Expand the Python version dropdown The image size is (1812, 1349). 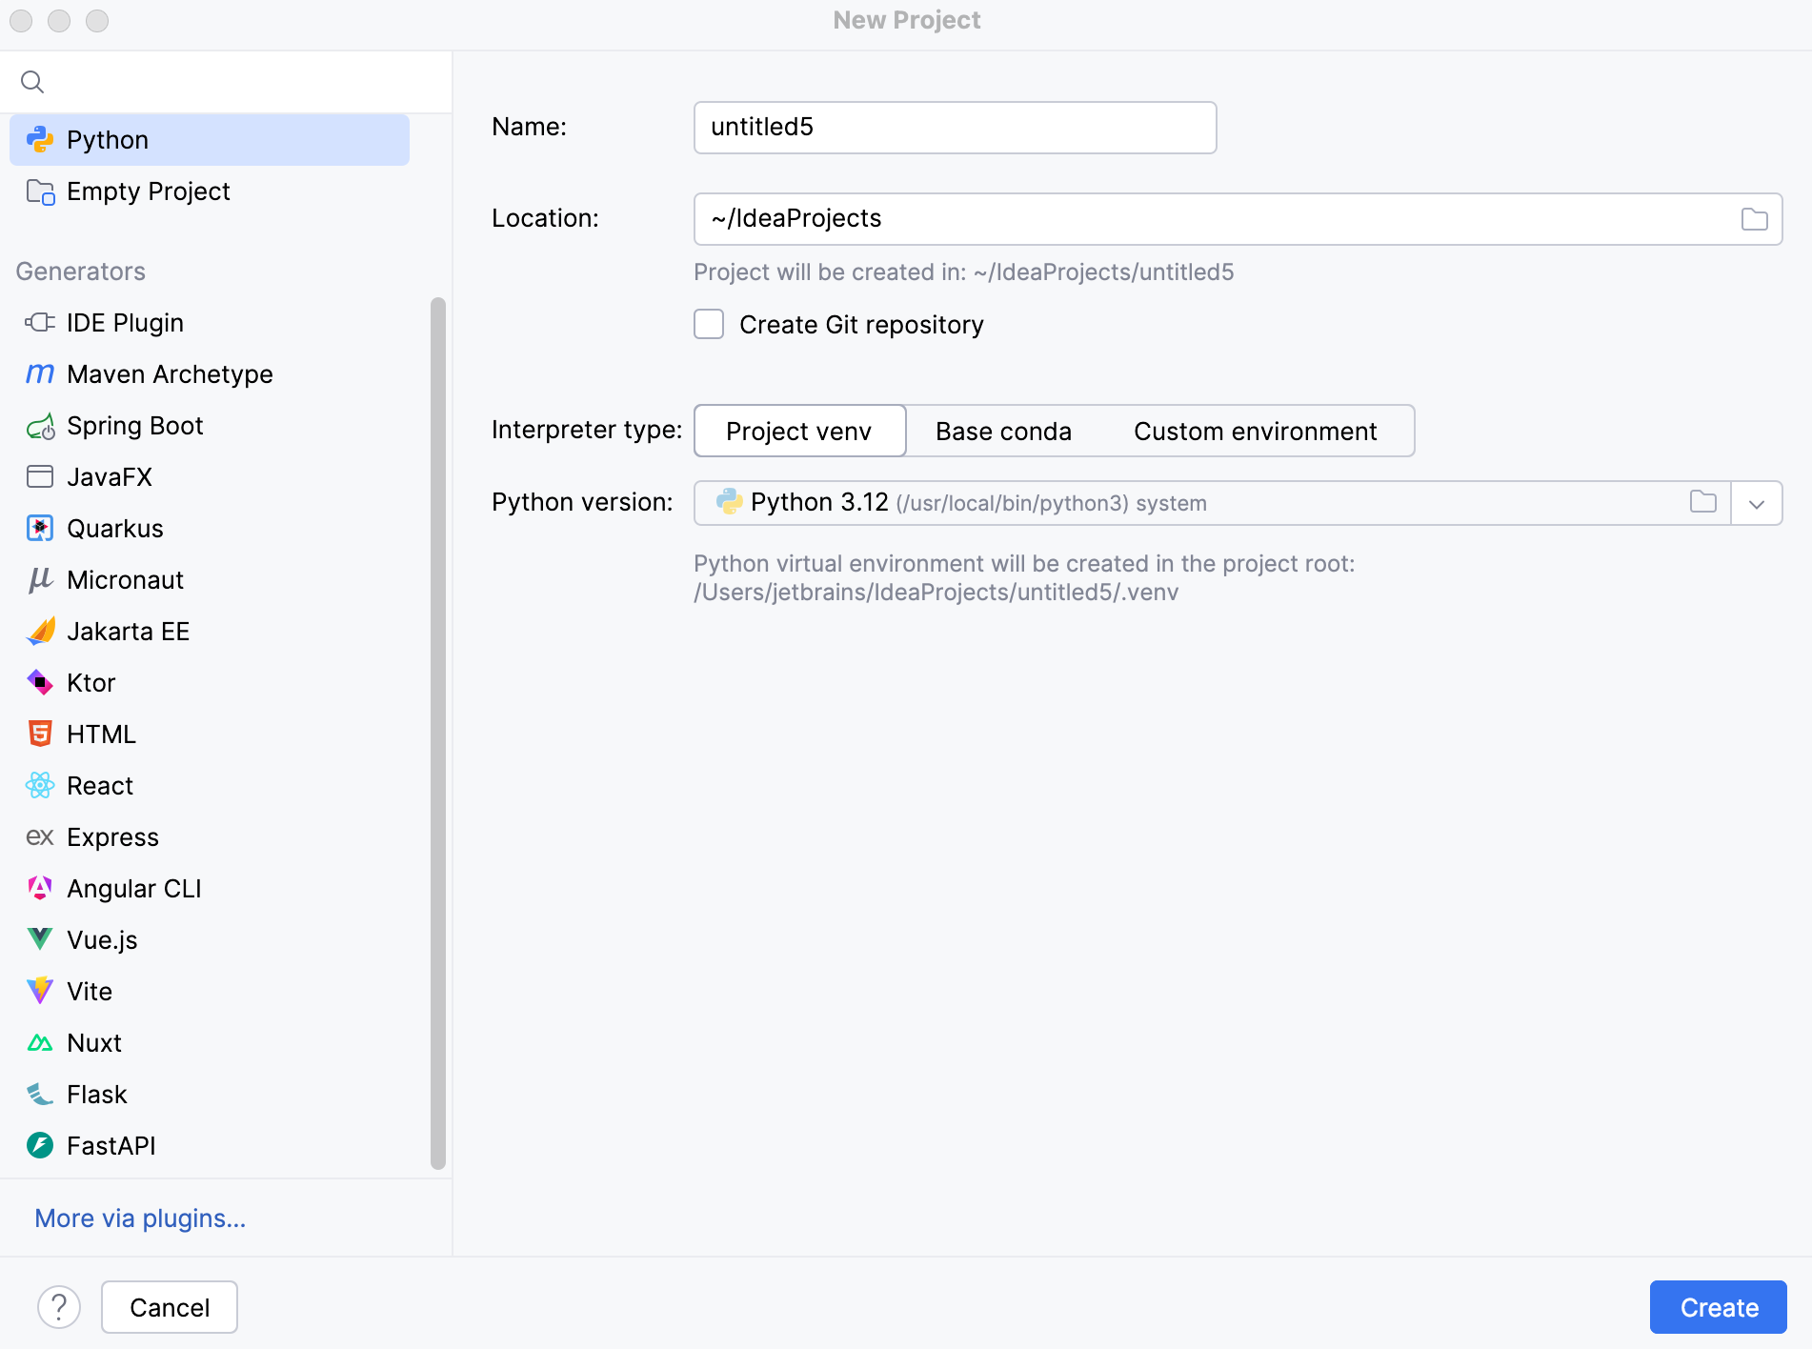[x=1757, y=502]
